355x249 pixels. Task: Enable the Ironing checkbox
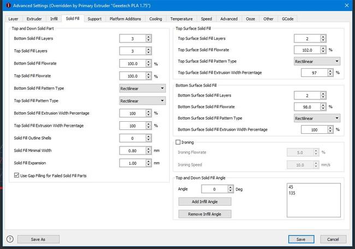point(177,142)
